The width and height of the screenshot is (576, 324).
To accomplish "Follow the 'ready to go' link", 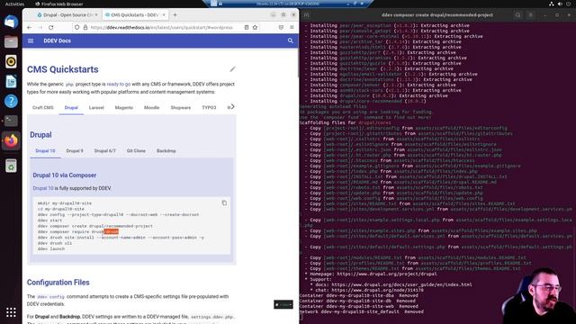I will 119,84.
